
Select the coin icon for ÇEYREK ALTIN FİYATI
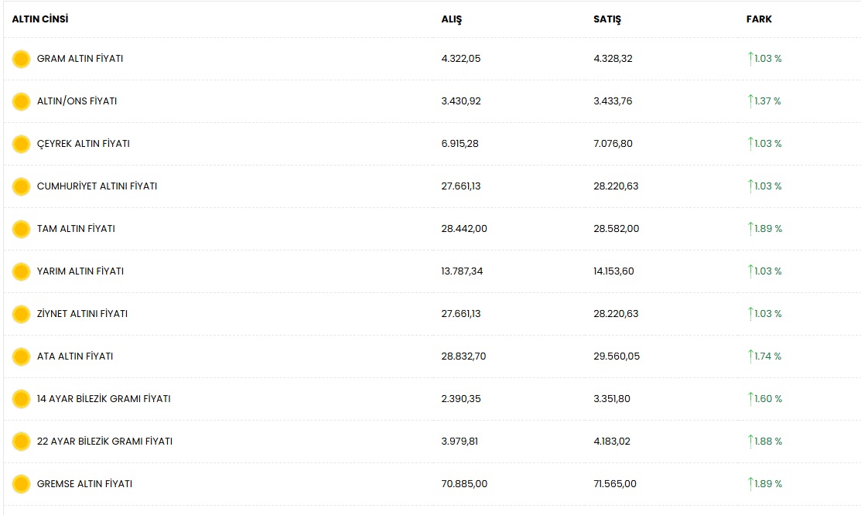21,144
